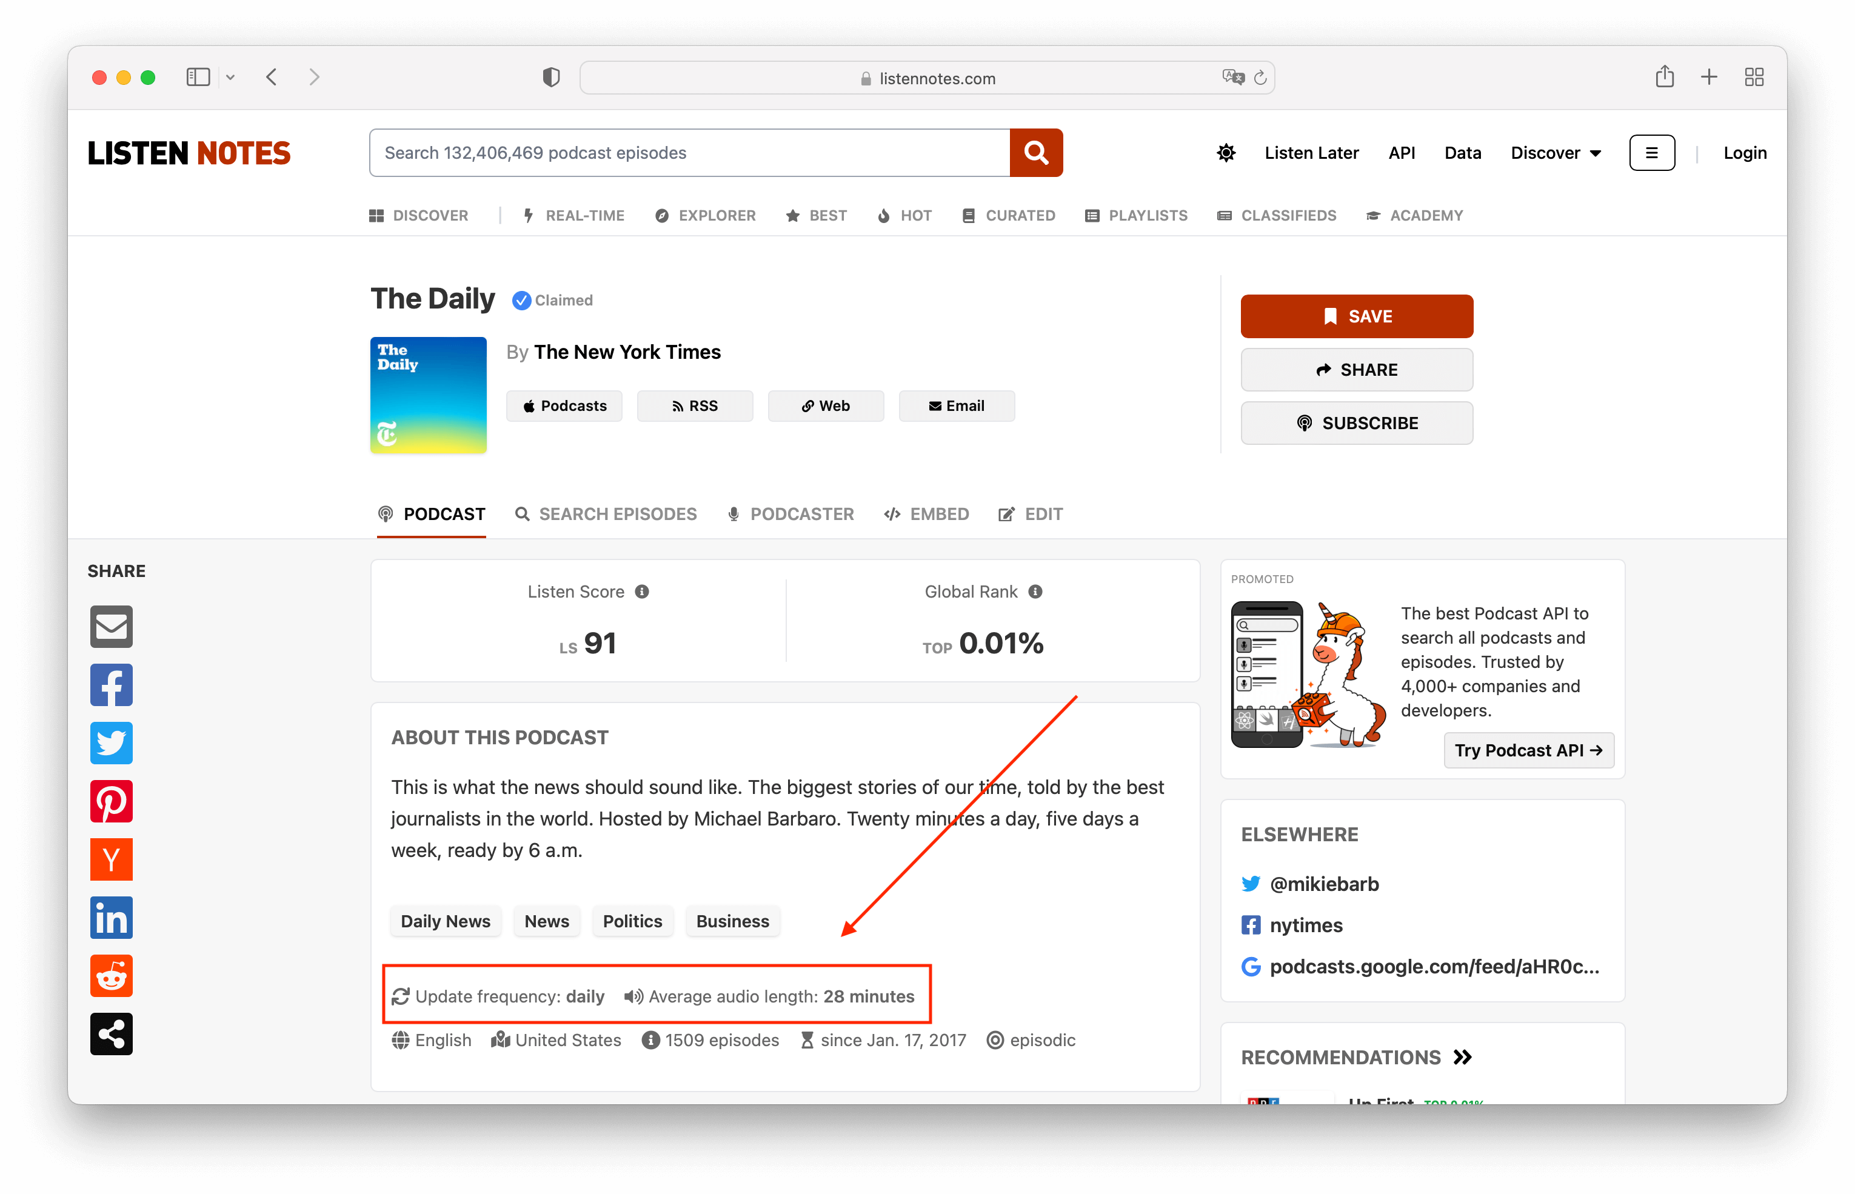This screenshot has width=1855, height=1194.
Task: Go back with Safari back arrow
Action: (x=272, y=77)
